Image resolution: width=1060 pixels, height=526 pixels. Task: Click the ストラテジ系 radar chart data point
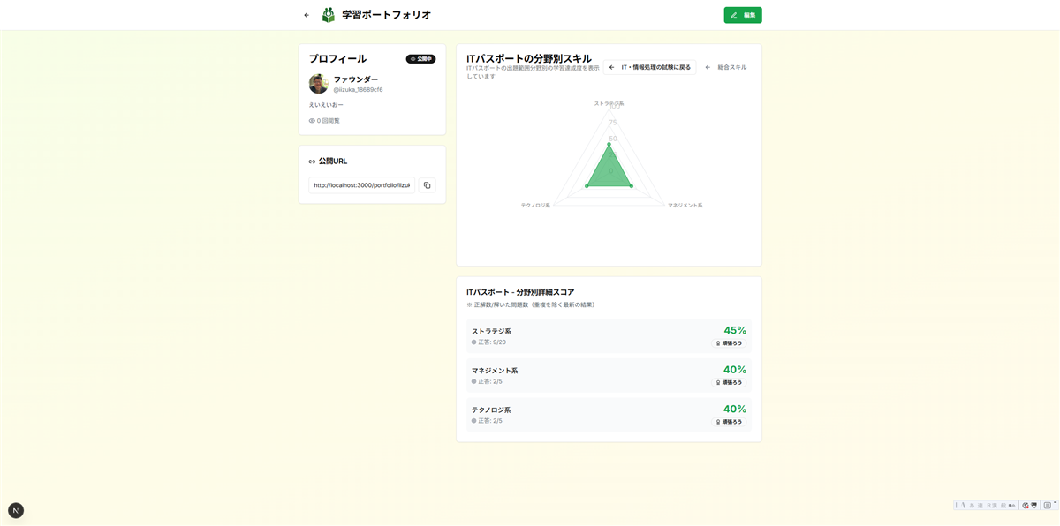click(609, 146)
